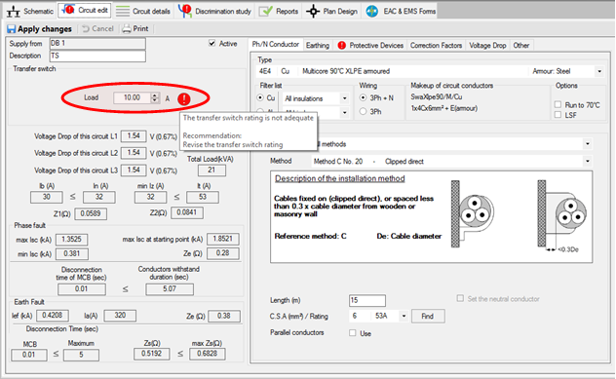
Task: Open the Schematic tab label
Action: point(38,12)
